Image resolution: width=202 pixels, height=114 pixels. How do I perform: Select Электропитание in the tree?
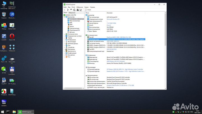[x=74, y=28]
